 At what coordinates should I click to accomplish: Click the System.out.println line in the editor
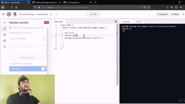(84, 38)
